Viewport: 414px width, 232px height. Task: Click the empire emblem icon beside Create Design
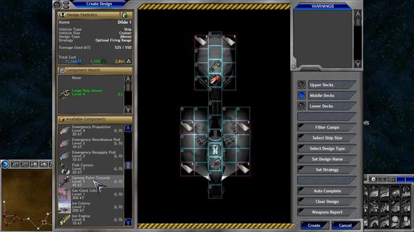(57, 5)
